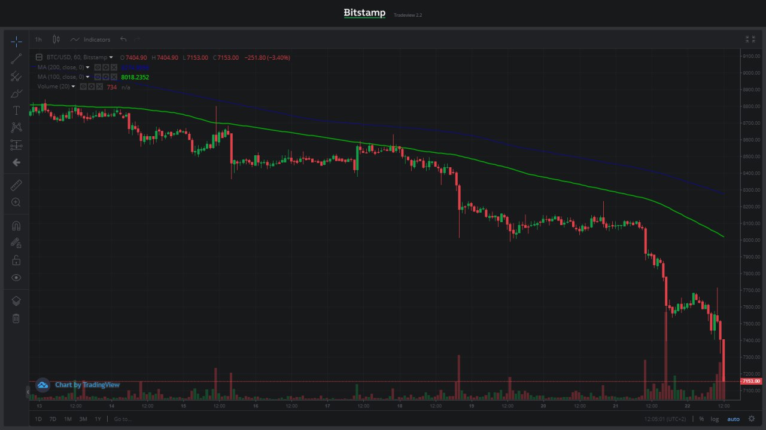Select the brush drawing tool
The image size is (766, 430).
pos(16,93)
